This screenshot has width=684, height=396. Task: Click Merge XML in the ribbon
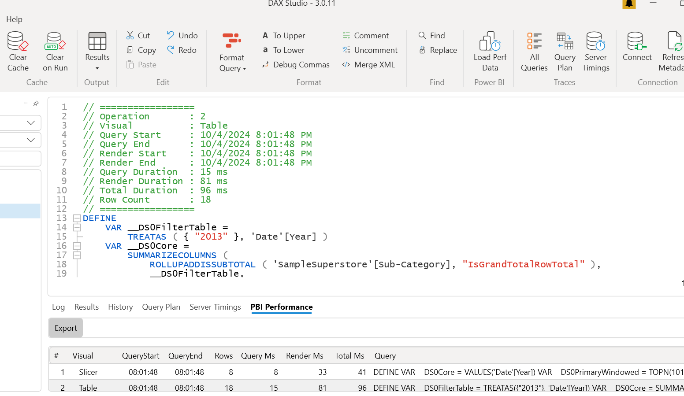point(368,65)
